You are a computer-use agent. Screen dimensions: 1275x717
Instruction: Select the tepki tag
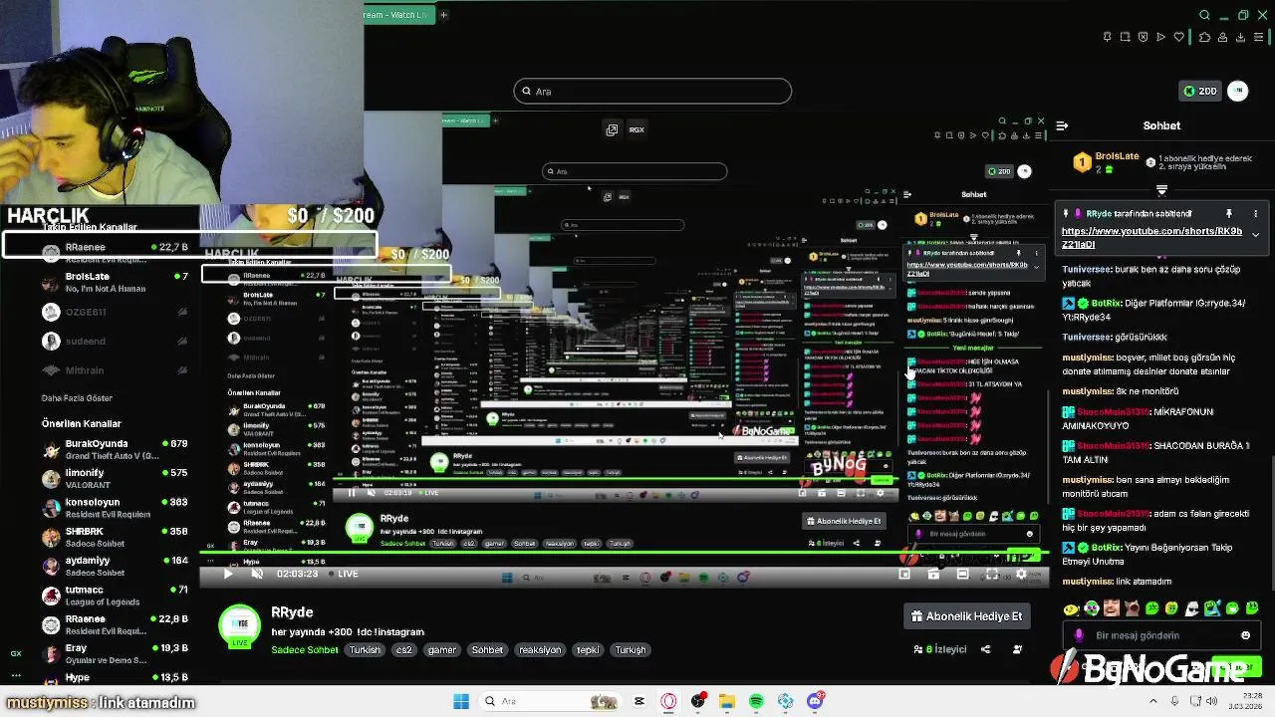pos(589,650)
